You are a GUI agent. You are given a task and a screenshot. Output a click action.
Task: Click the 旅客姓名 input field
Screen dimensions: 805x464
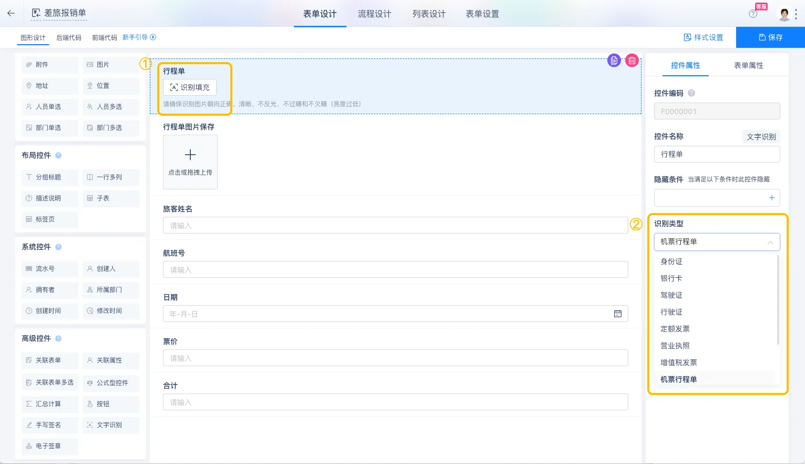(395, 226)
